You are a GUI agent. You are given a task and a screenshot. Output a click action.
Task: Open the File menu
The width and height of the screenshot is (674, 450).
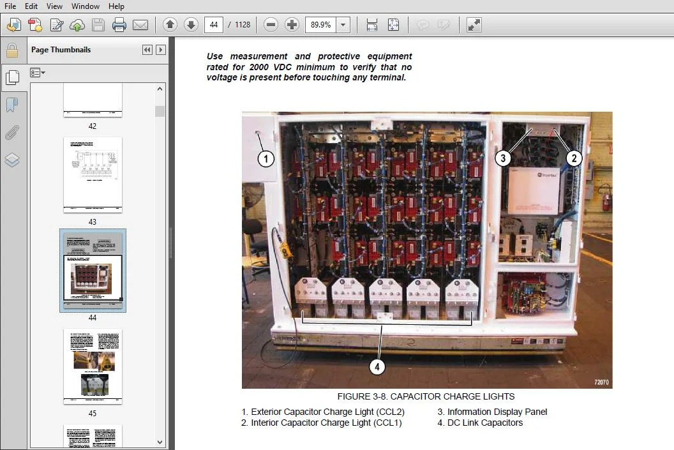pos(10,6)
